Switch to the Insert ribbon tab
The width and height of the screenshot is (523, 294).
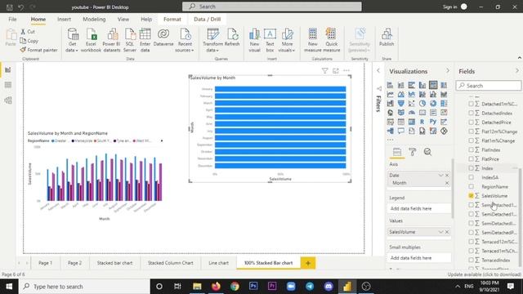point(64,20)
